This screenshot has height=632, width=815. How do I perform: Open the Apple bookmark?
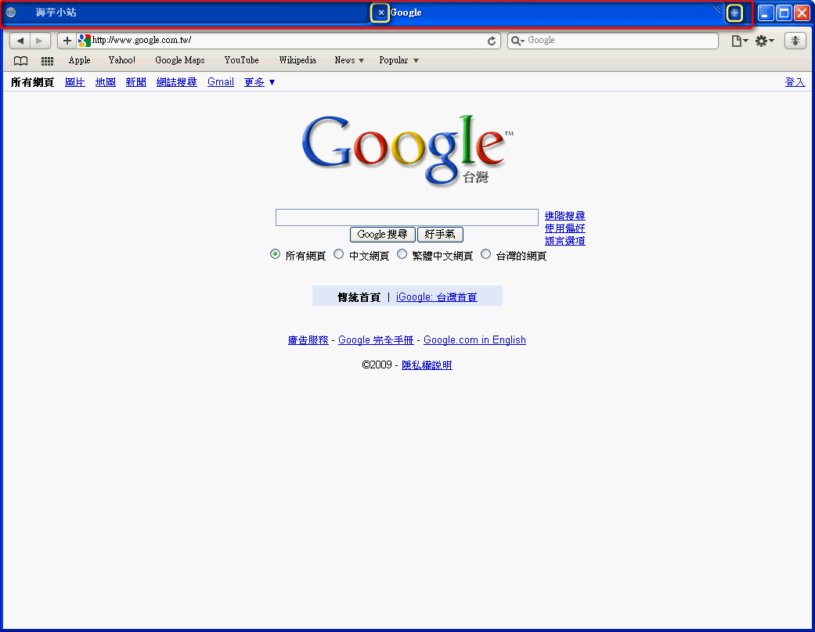80,60
